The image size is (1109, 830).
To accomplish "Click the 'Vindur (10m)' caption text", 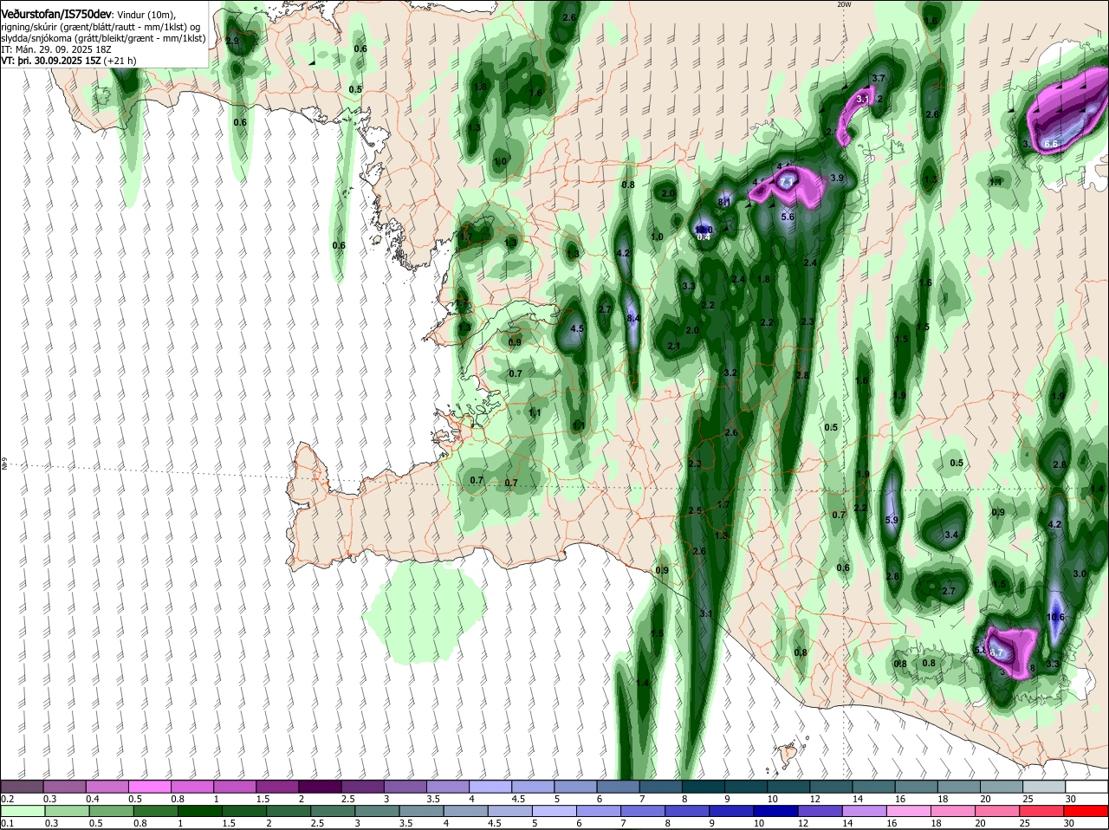I will pyautogui.click(x=146, y=15).
